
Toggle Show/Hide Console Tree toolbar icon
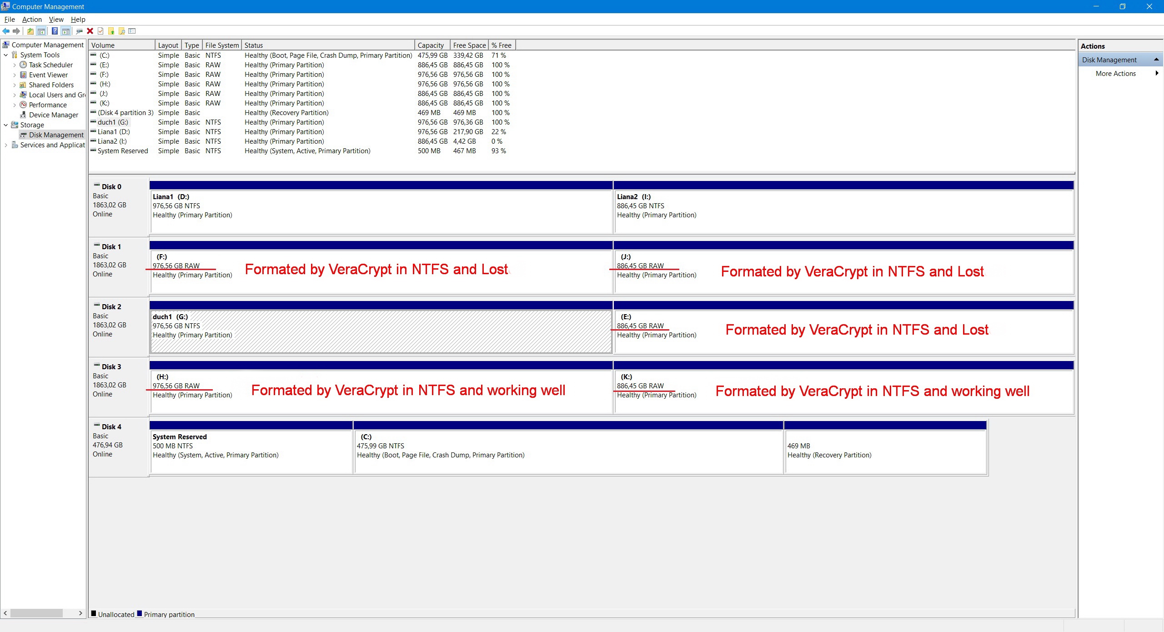pyautogui.click(x=41, y=31)
